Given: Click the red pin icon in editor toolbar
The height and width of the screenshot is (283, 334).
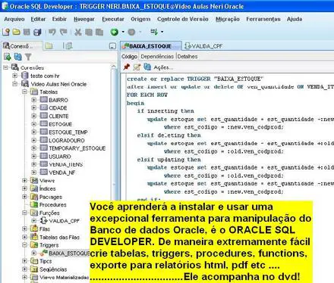Looking at the screenshot, I should click(x=127, y=67).
